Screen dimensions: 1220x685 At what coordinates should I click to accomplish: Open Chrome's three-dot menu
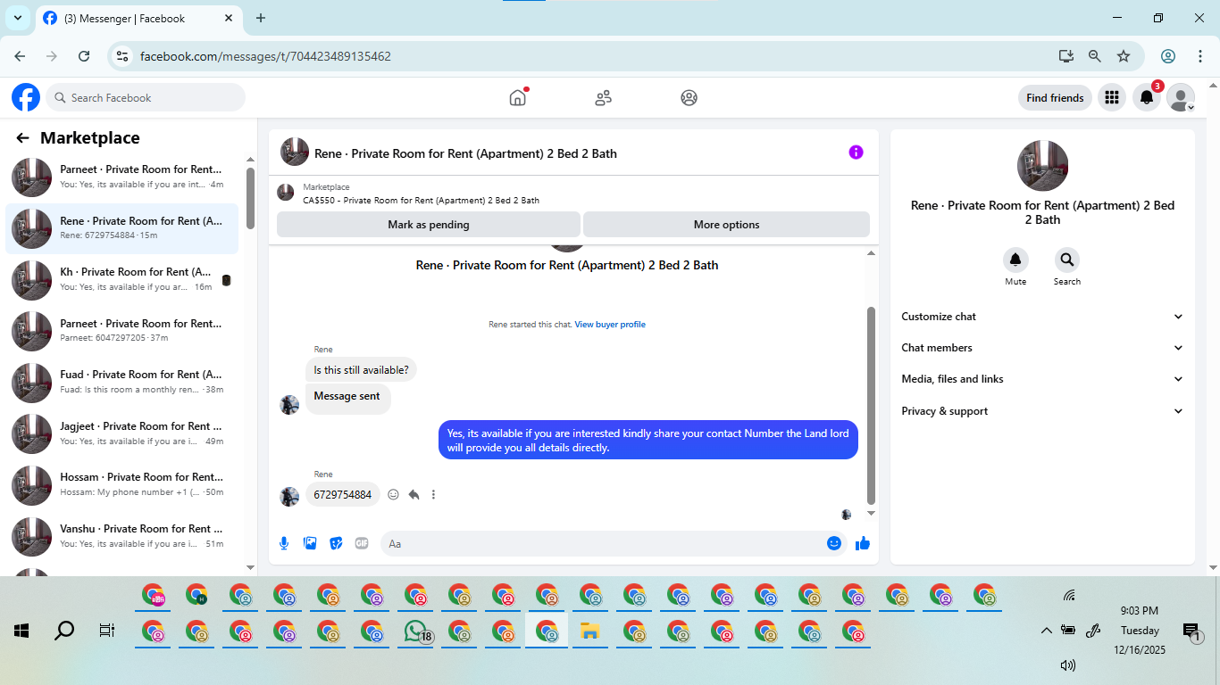(x=1200, y=56)
